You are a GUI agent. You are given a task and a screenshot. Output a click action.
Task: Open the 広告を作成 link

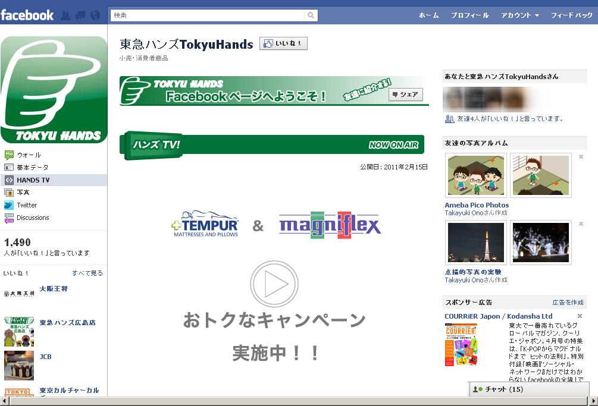(568, 303)
